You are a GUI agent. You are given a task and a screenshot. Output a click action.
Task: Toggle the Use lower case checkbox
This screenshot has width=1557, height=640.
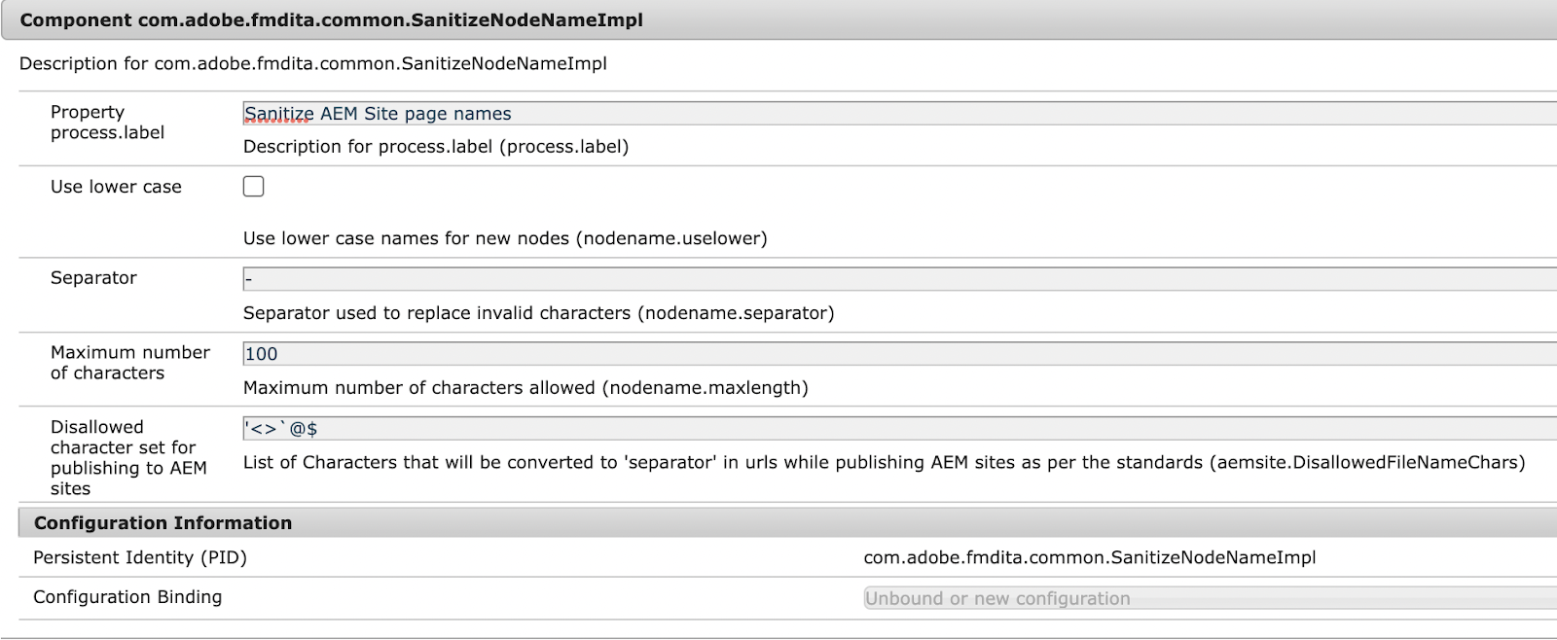tap(254, 186)
